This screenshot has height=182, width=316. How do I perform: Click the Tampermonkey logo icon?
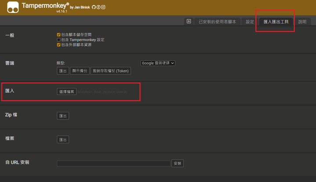click(x=13, y=7)
